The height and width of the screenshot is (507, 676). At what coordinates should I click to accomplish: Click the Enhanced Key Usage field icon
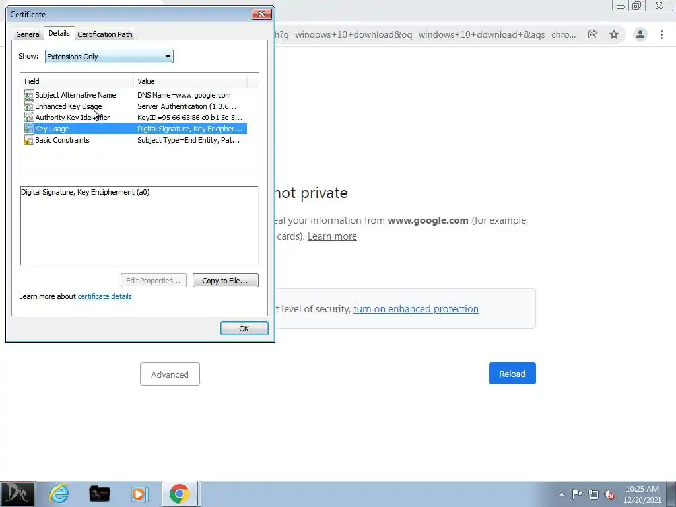coord(29,106)
